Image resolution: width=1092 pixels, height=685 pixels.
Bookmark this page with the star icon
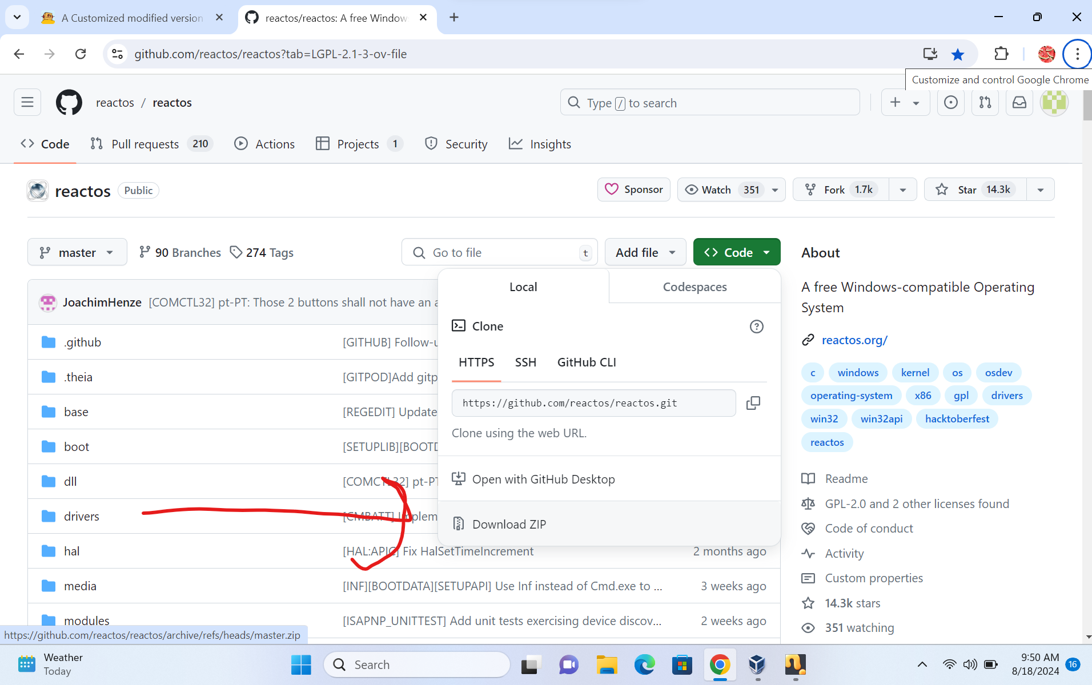pyautogui.click(x=958, y=54)
